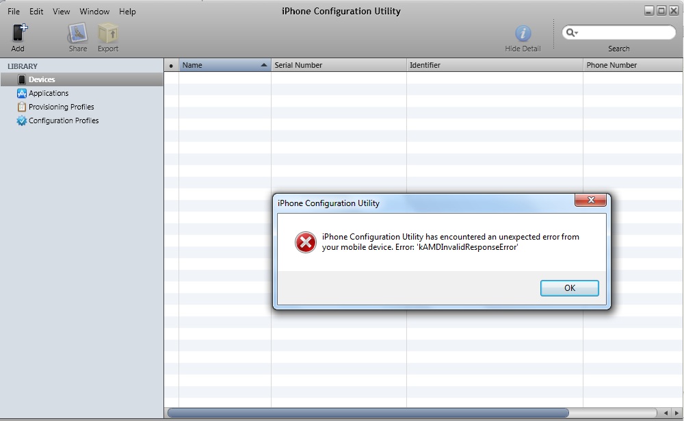Click the Devices phone icon

[x=21, y=79]
